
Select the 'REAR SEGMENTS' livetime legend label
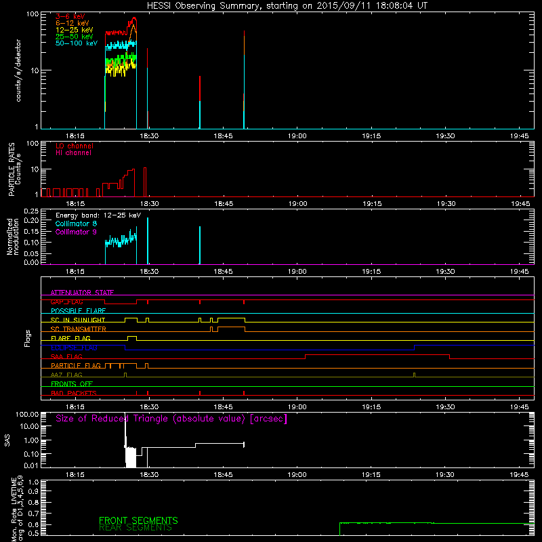pyautogui.click(x=135, y=528)
